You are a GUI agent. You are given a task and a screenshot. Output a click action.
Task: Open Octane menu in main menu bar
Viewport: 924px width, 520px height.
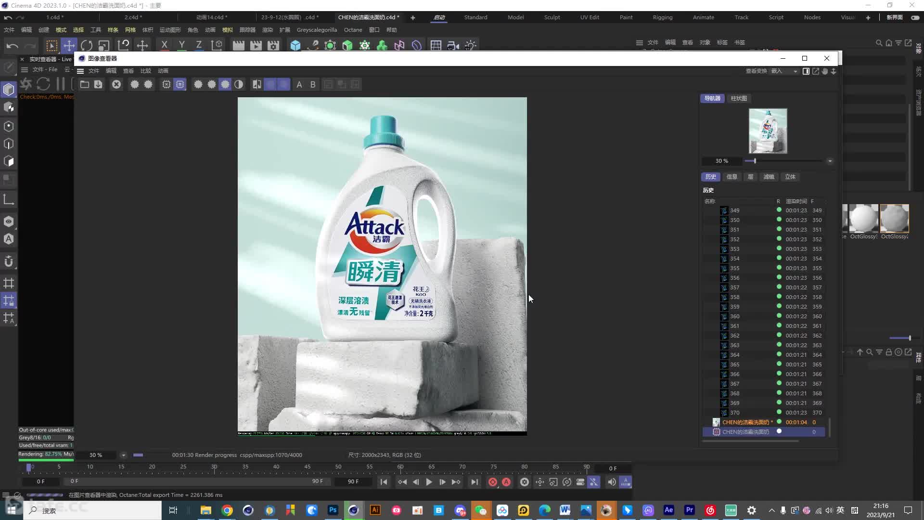coord(353,30)
